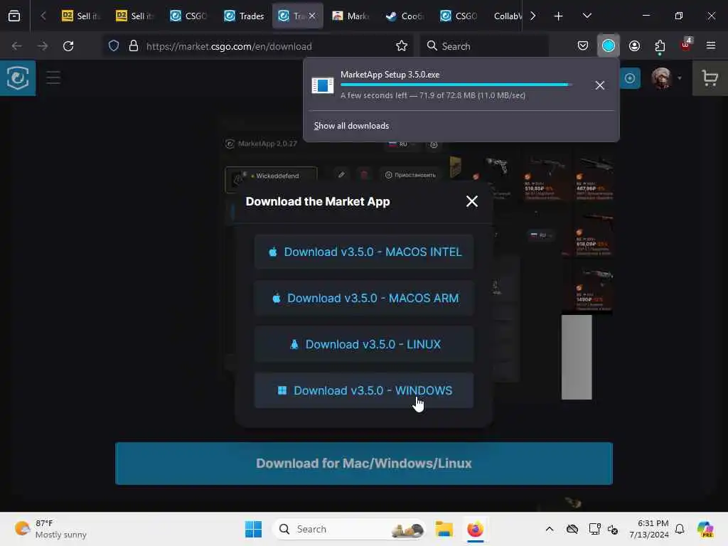The width and height of the screenshot is (728, 546).
Task: Download v3.5.0 for macOS ARM
Action: click(x=363, y=298)
